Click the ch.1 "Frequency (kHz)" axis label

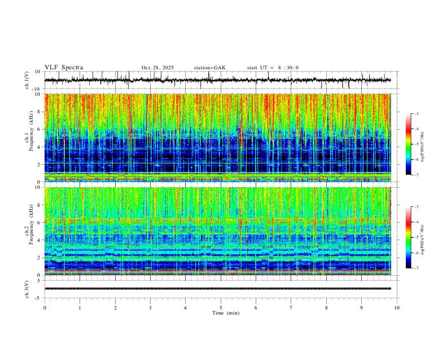click(x=31, y=131)
